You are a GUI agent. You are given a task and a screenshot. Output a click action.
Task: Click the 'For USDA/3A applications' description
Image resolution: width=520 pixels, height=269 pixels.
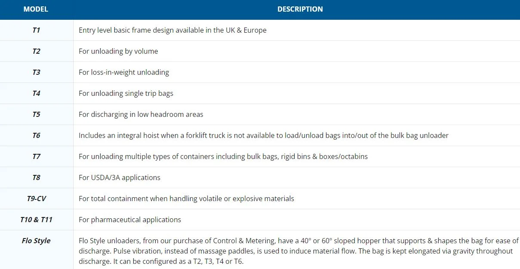point(120,177)
